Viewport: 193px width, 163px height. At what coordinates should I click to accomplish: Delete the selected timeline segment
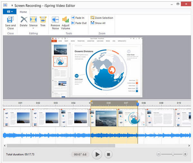(23, 22)
